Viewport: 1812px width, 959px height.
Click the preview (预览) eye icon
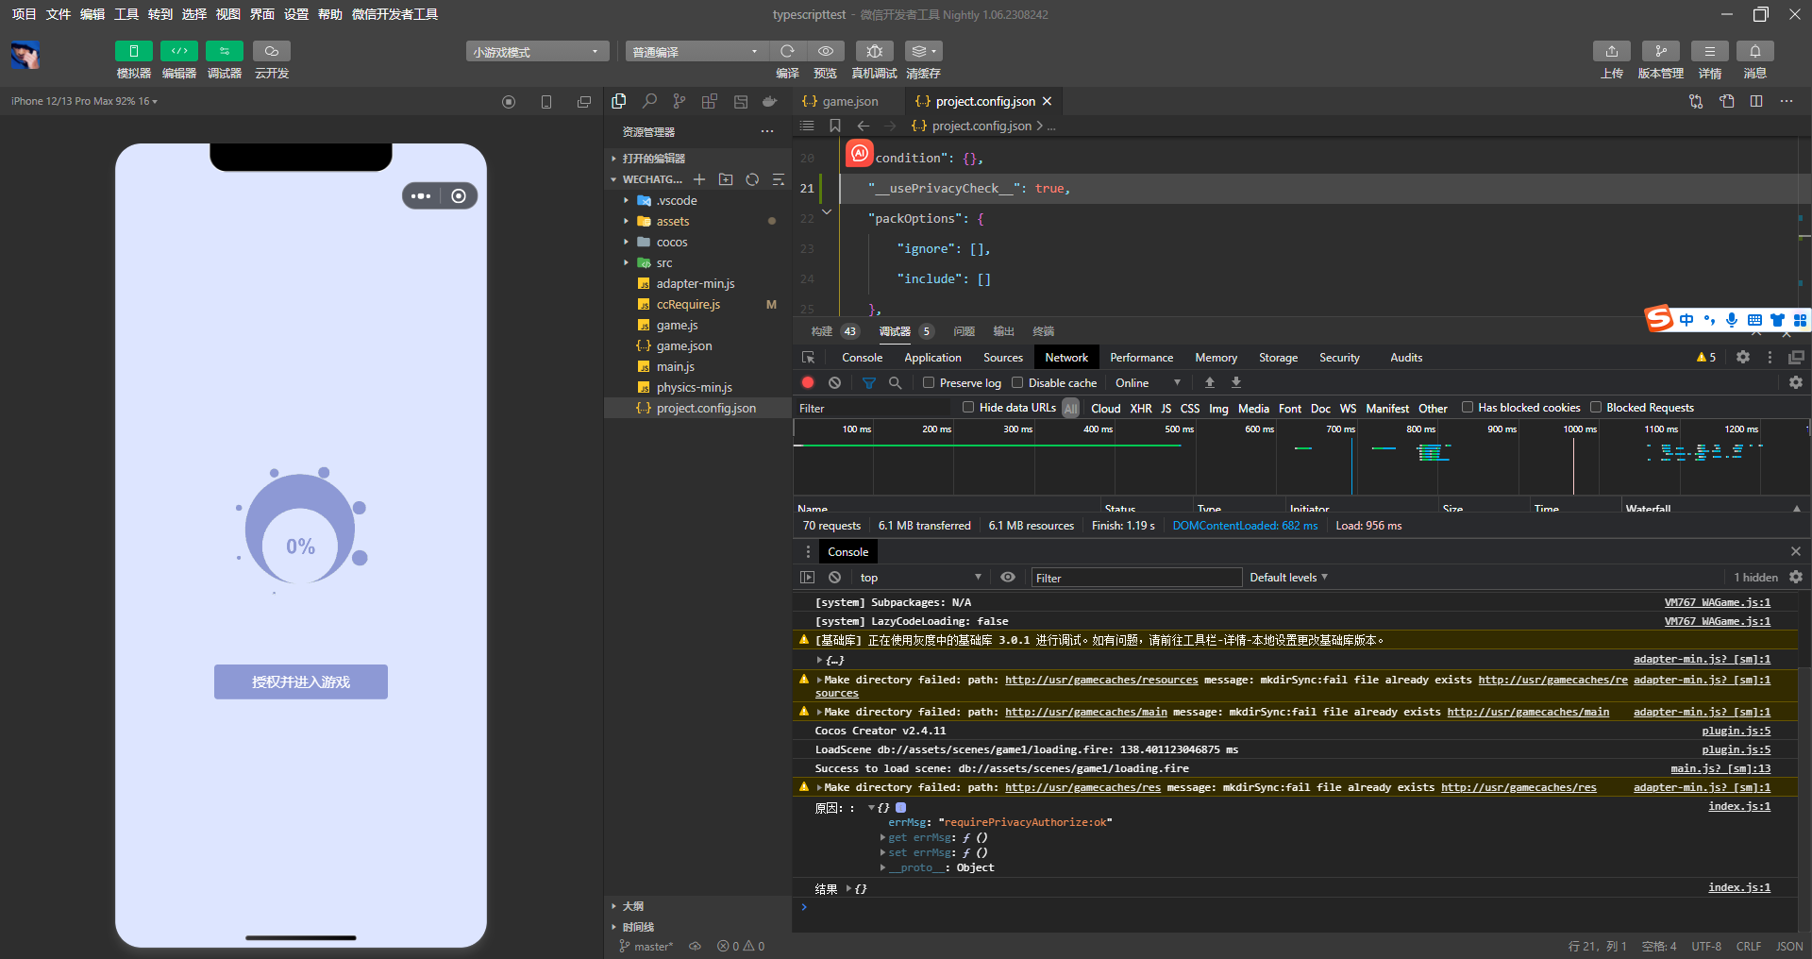tap(825, 51)
